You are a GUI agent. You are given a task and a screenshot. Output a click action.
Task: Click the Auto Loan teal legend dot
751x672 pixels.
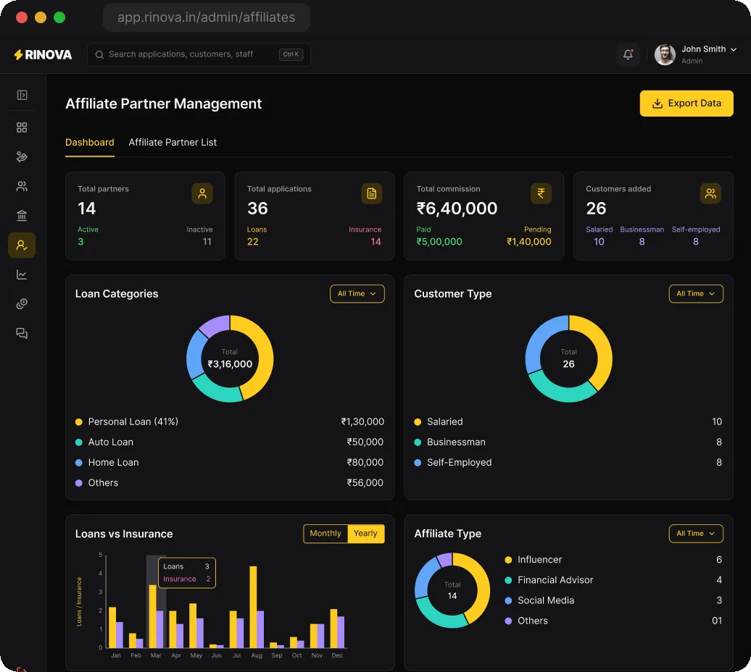79,442
